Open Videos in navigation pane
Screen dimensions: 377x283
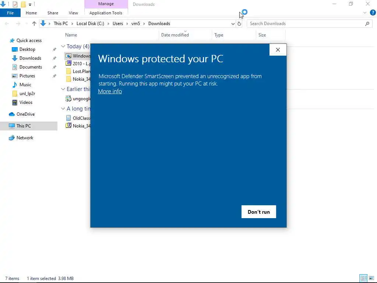26,102
